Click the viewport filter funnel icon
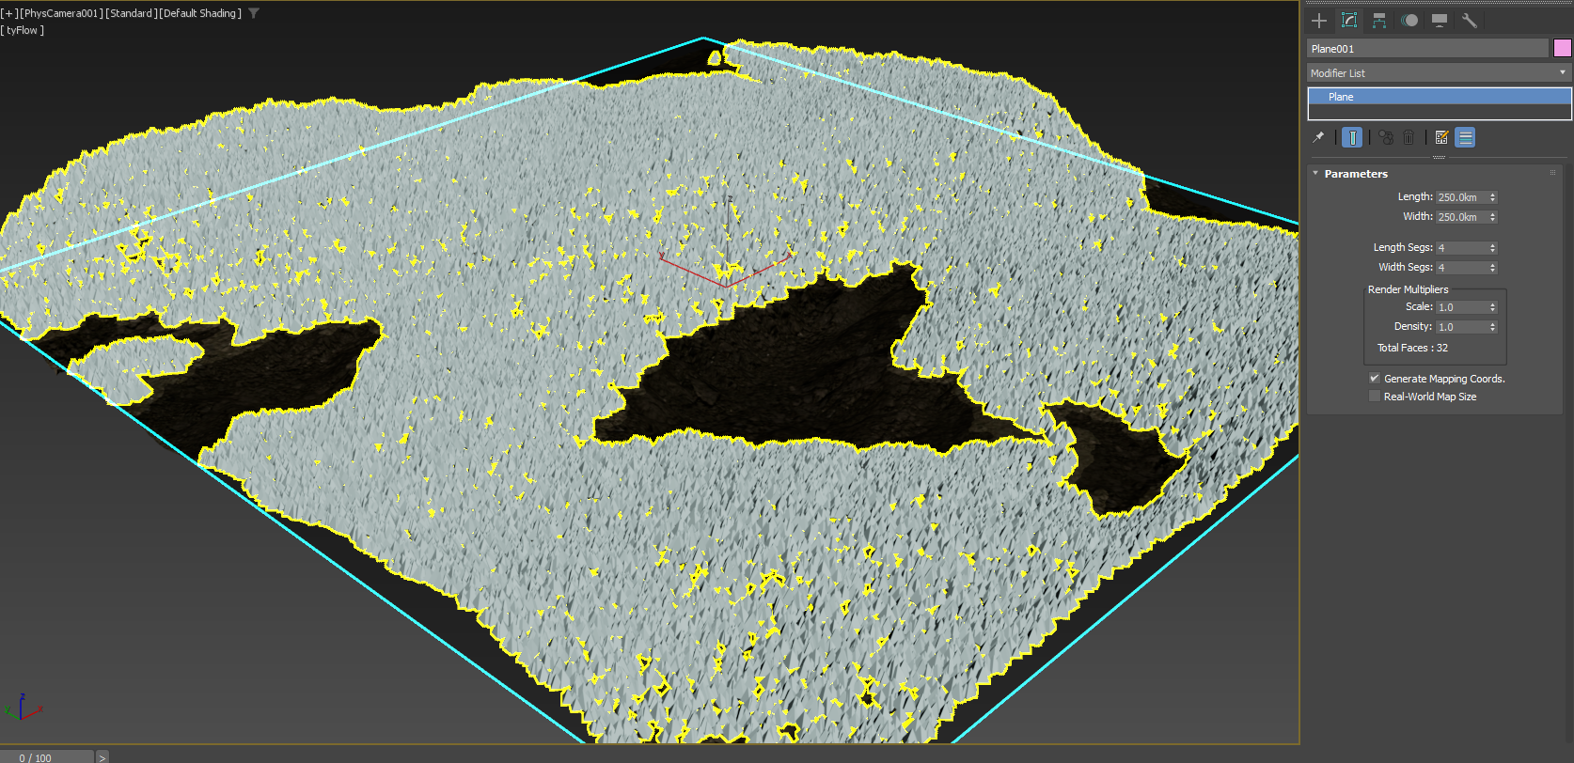Screen dimensions: 1574x763 click(x=254, y=13)
